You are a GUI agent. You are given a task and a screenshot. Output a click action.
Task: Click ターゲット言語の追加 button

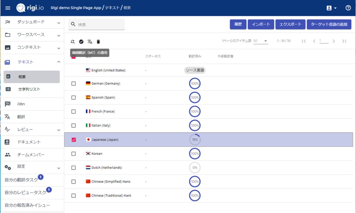(x=329, y=24)
